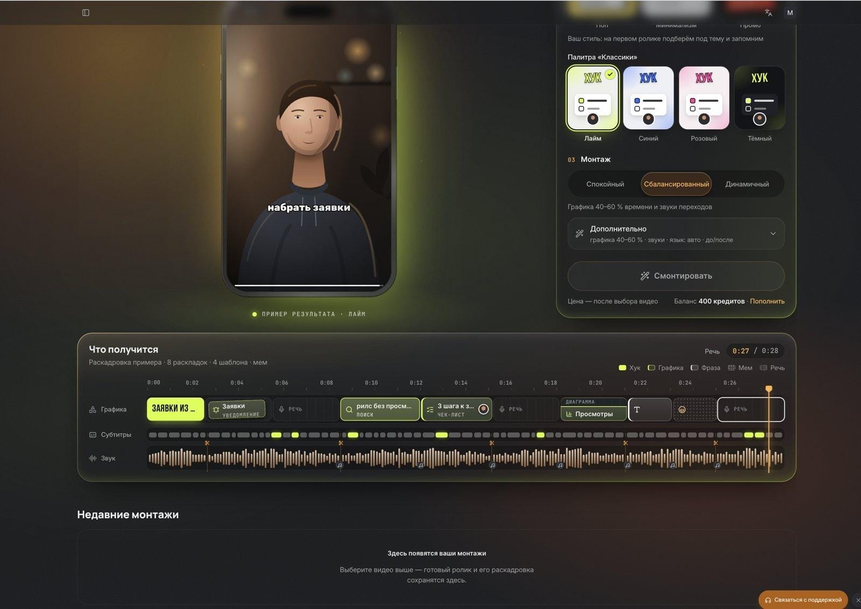This screenshot has width=861, height=609.
Task: Select the emoji meme clip
Action: click(694, 409)
